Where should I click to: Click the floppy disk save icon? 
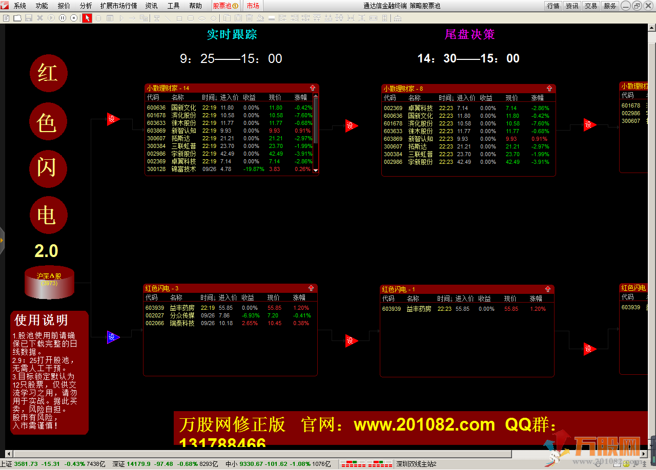[28, 18]
